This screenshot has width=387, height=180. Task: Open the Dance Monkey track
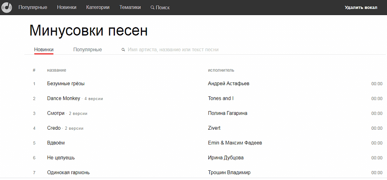click(63, 98)
